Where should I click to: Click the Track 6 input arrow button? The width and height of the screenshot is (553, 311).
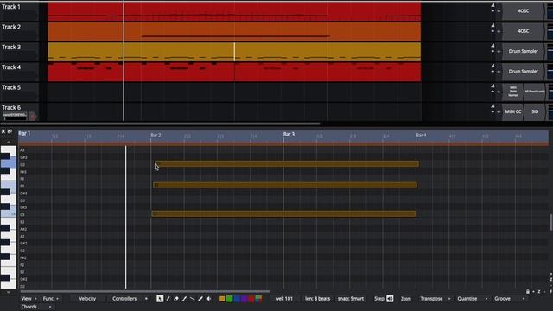click(33, 116)
